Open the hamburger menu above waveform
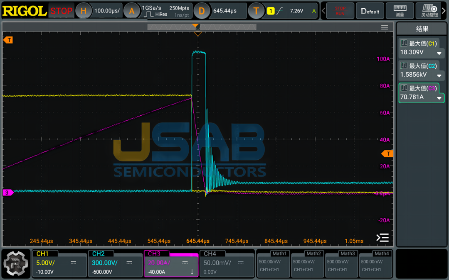The width and height of the screenshot is (449, 280). click(x=385, y=27)
